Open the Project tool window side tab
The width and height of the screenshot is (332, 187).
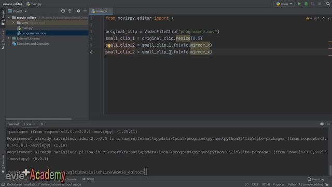pyautogui.click(x=3, y=17)
